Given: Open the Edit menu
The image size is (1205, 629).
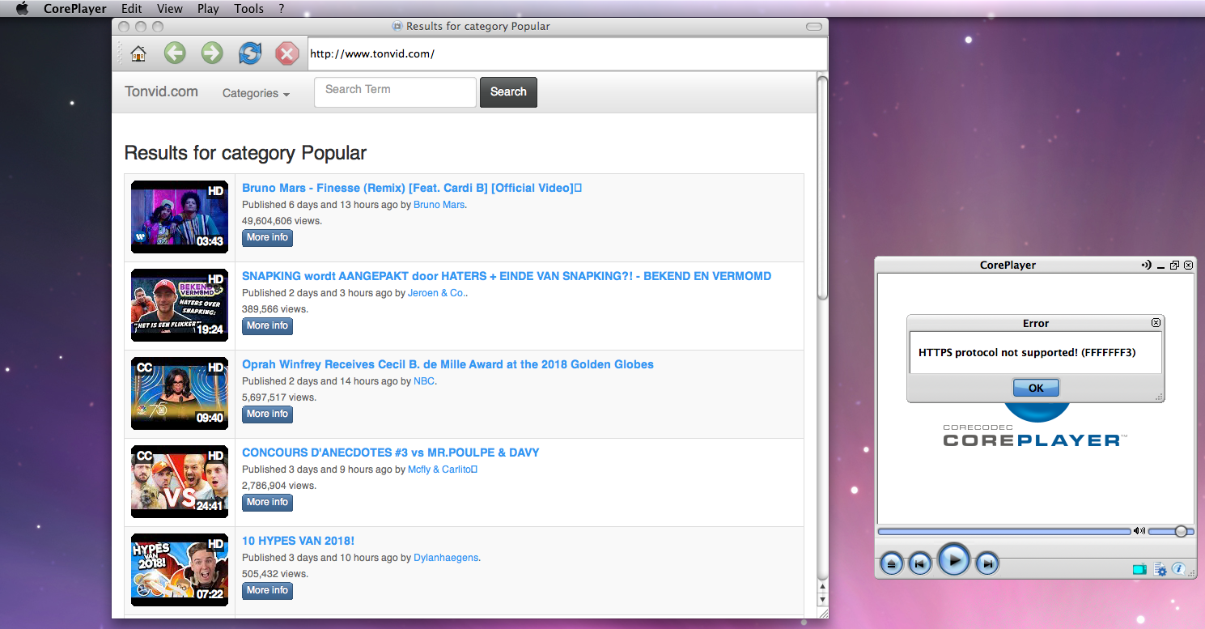Looking at the screenshot, I should (x=132, y=9).
